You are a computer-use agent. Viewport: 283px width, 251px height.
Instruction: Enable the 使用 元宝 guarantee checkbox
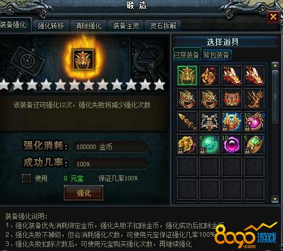click(27, 178)
